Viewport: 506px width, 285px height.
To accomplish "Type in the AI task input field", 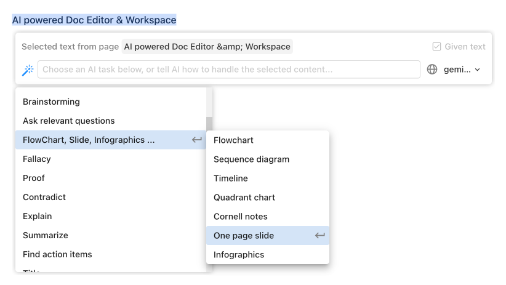I will [228, 70].
